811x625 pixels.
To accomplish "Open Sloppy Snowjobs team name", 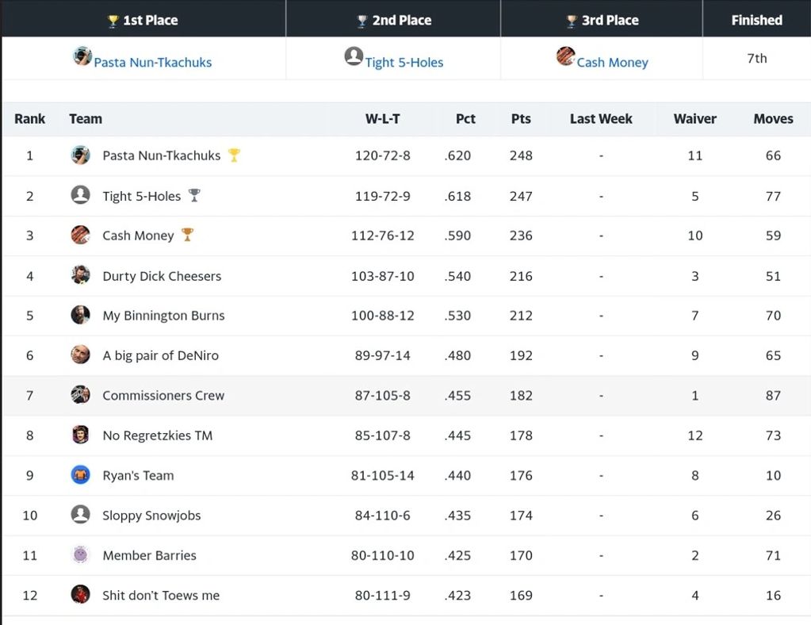I will (x=151, y=516).
